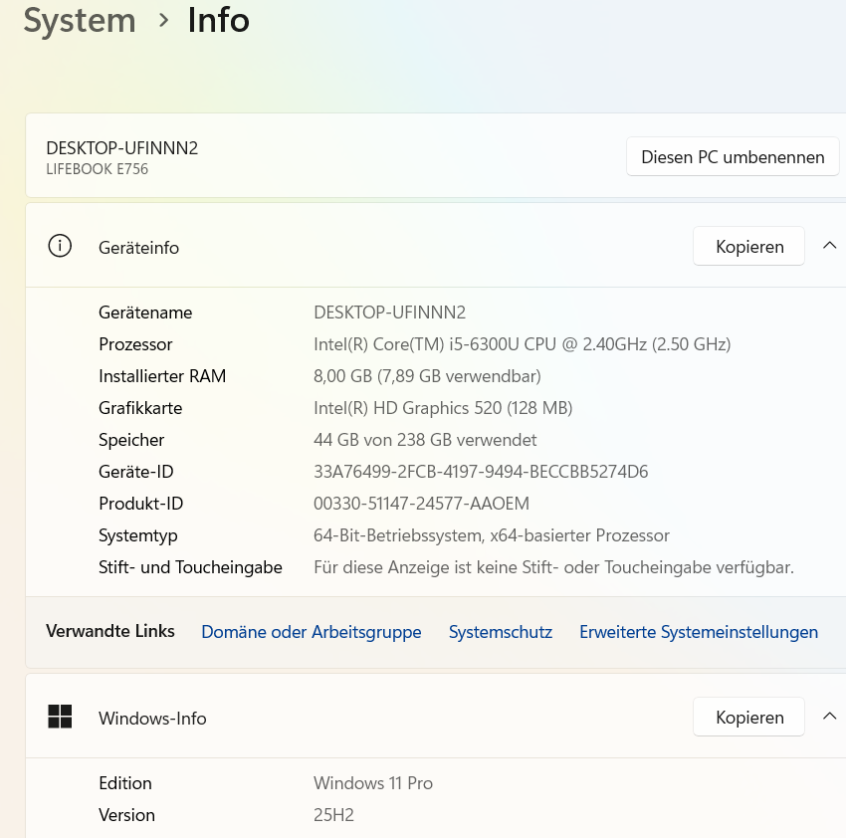Select Produkt-ID value 00330-51147-24577-AAOEM
Screen dimensions: 846x838
421,504
